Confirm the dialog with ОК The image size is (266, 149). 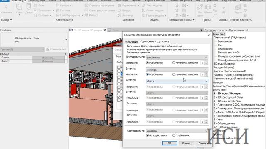pyautogui.click(x=170, y=143)
